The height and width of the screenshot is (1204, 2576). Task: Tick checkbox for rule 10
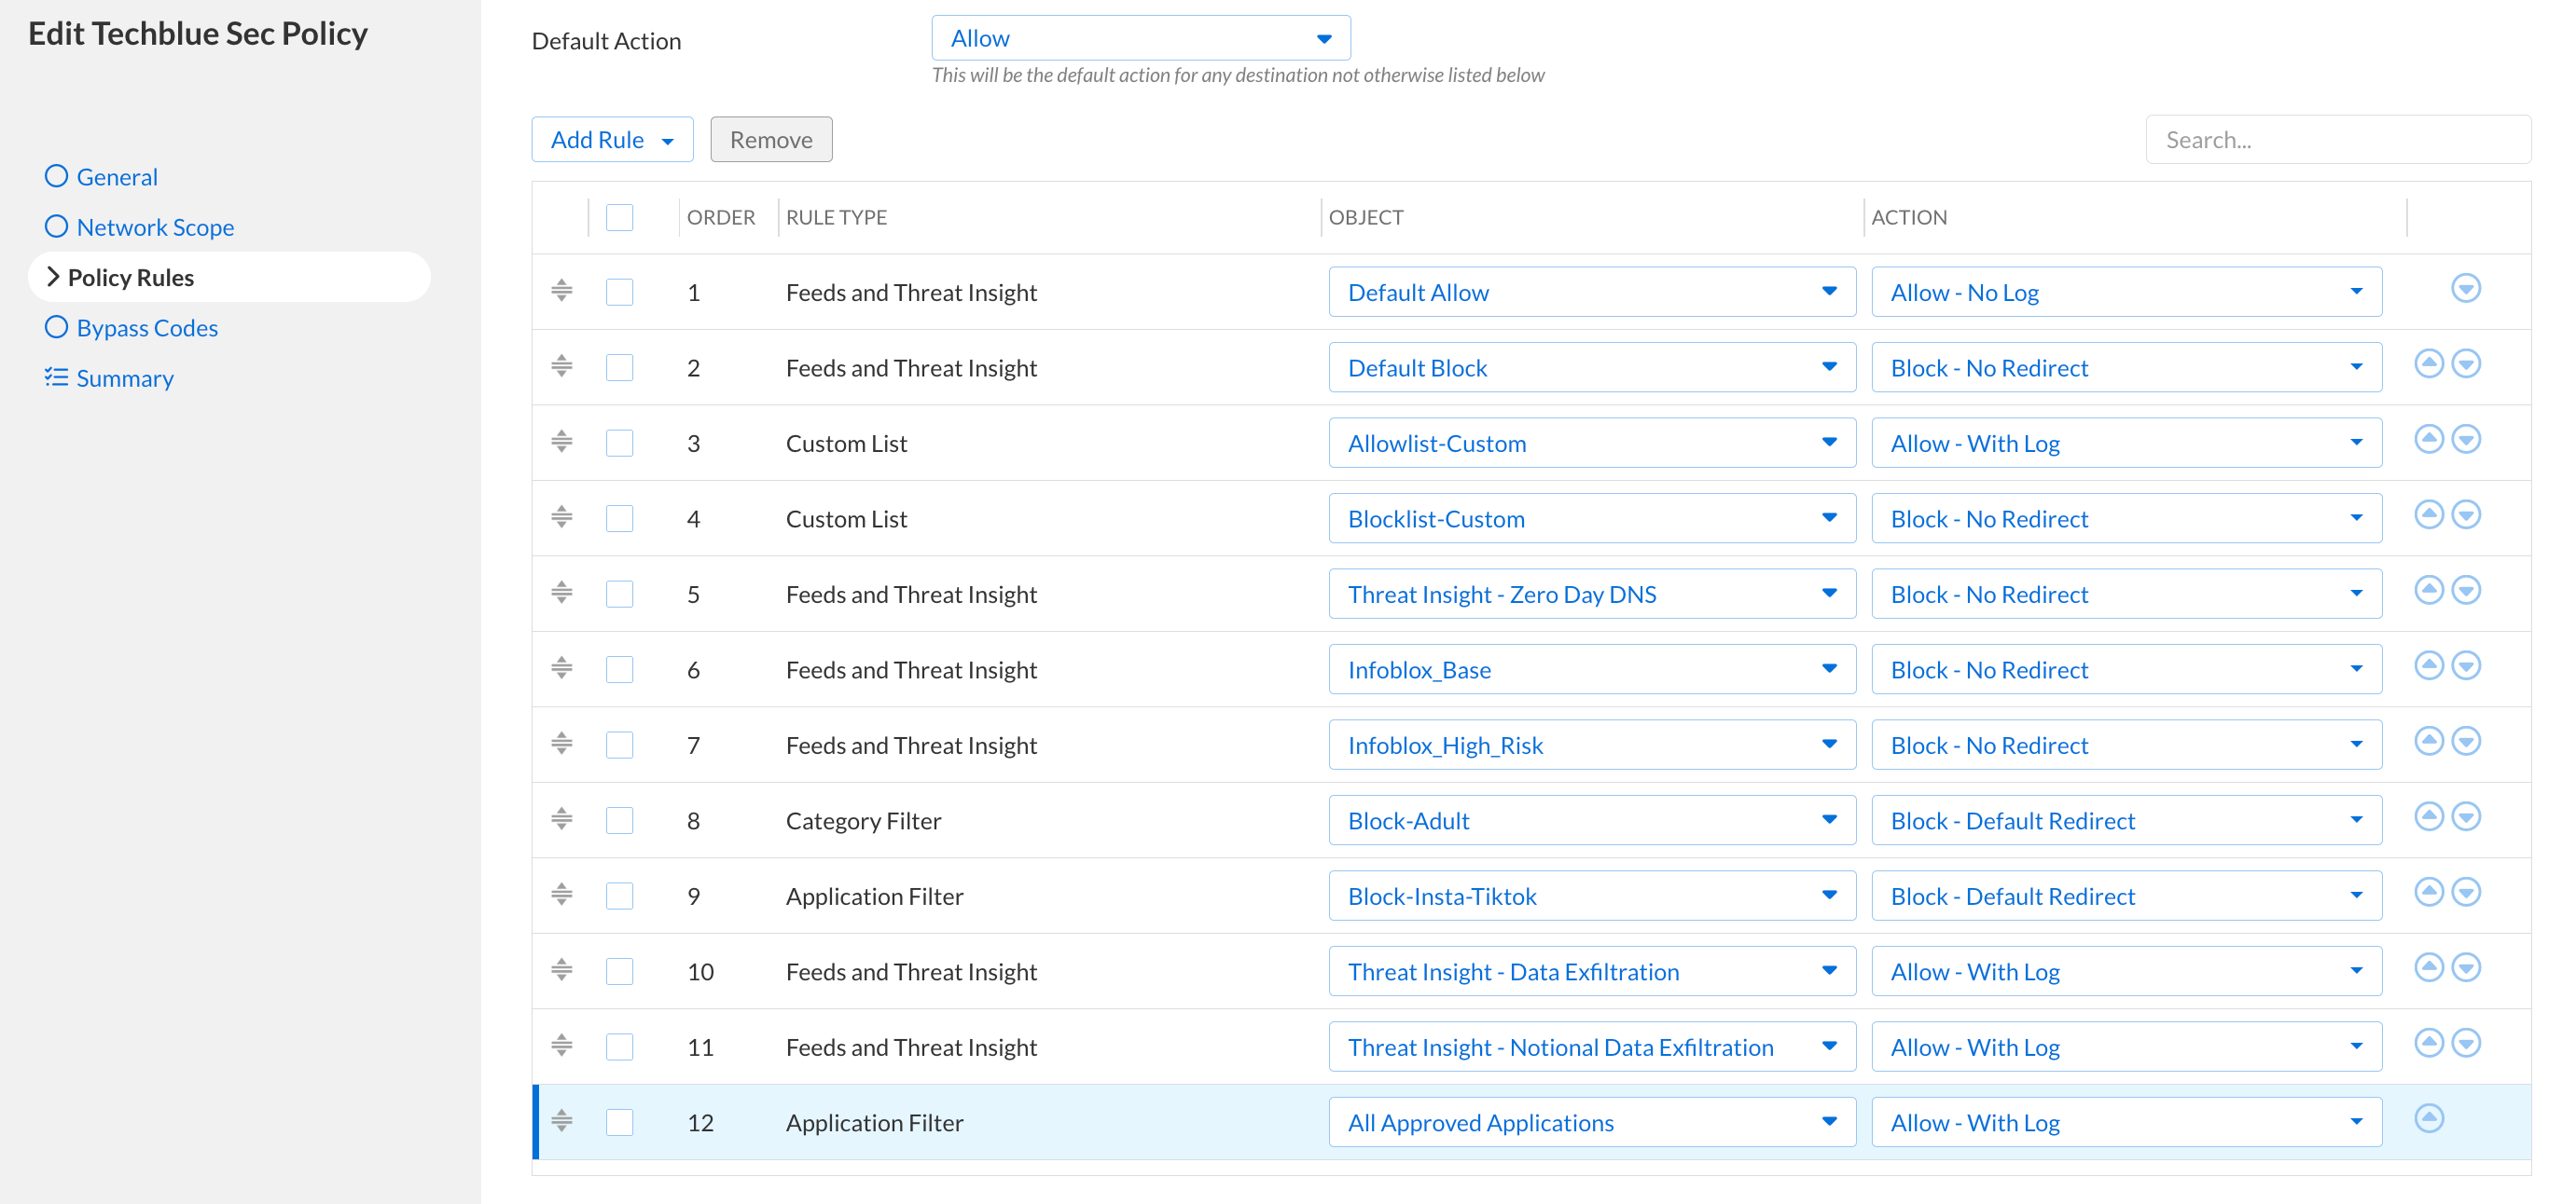[x=619, y=971]
